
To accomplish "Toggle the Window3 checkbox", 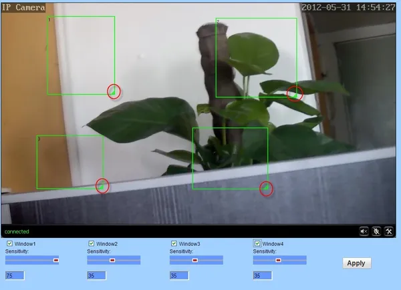I will [174, 244].
